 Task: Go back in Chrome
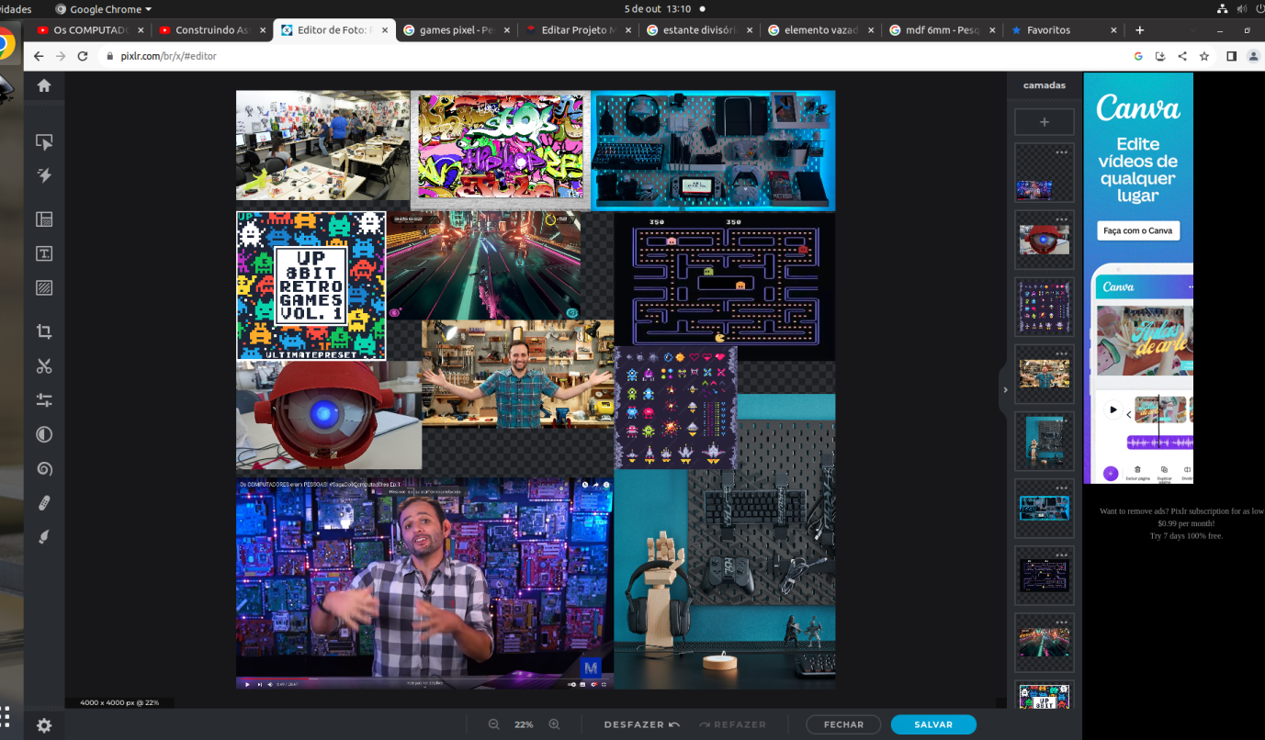[39, 56]
